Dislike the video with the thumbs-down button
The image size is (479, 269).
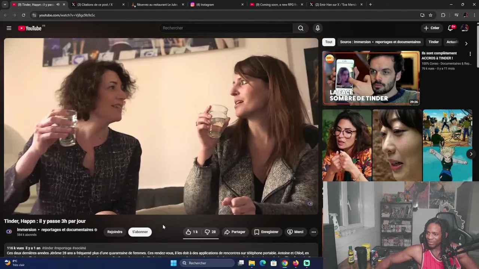[x=210, y=232]
